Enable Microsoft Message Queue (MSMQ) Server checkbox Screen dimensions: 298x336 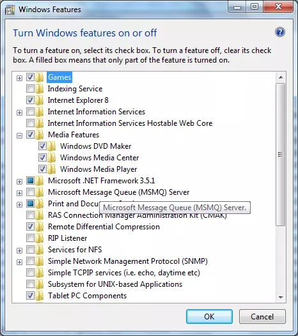pyautogui.click(x=30, y=192)
